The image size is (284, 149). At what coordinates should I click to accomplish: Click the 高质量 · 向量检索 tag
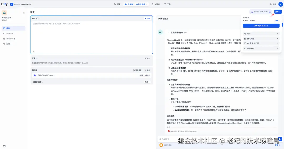145,75
